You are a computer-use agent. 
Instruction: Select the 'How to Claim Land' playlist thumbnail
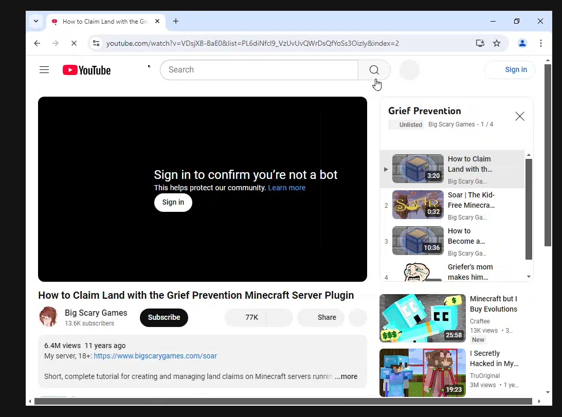[x=418, y=169]
